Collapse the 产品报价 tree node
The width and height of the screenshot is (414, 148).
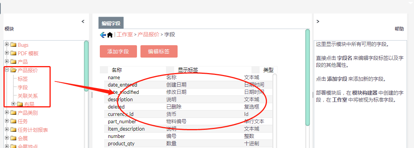coord(7,70)
